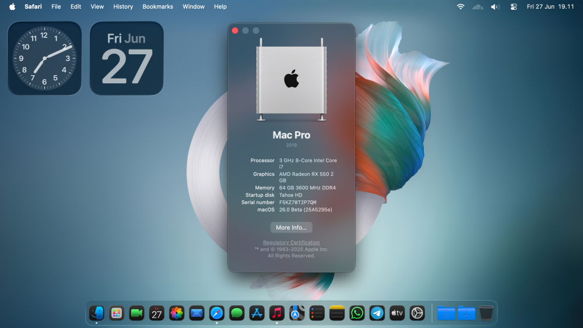Image resolution: width=583 pixels, height=328 pixels.
Task: Click the Fri Jun 27 calendar widget
Action: pyautogui.click(x=127, y=58)
